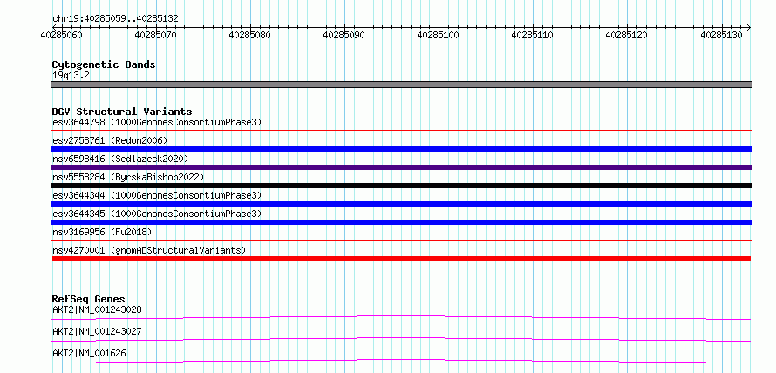776x373 pixels.
Task: Click purple bar under nsv6598416
Action: 401,167
